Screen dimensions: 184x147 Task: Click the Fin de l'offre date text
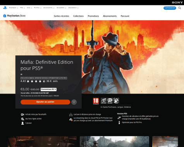[35, 93]
